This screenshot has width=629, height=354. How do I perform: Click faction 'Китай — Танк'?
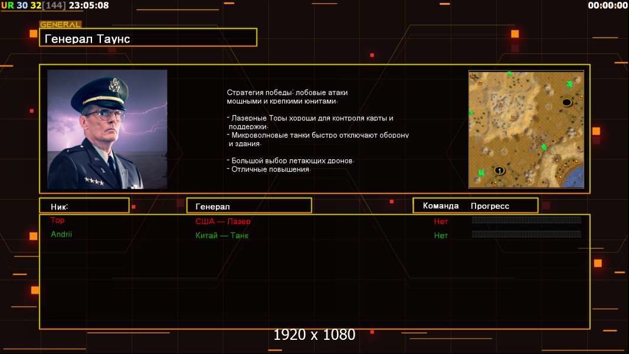tap(222, 236)
